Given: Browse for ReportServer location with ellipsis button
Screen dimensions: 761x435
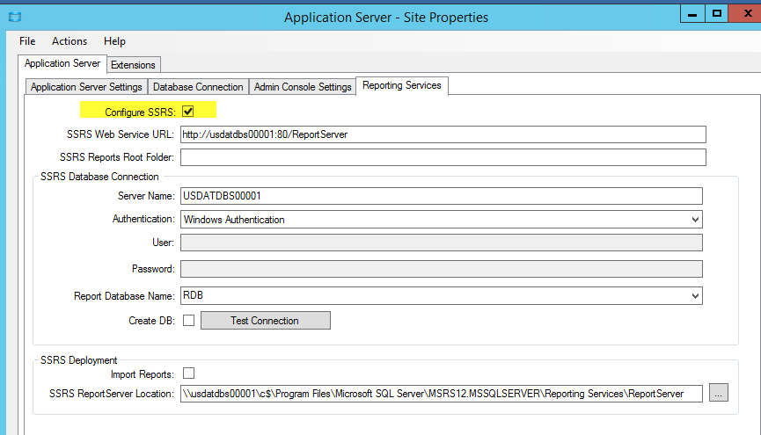Looking at the screenshot, I should point(718,393).
